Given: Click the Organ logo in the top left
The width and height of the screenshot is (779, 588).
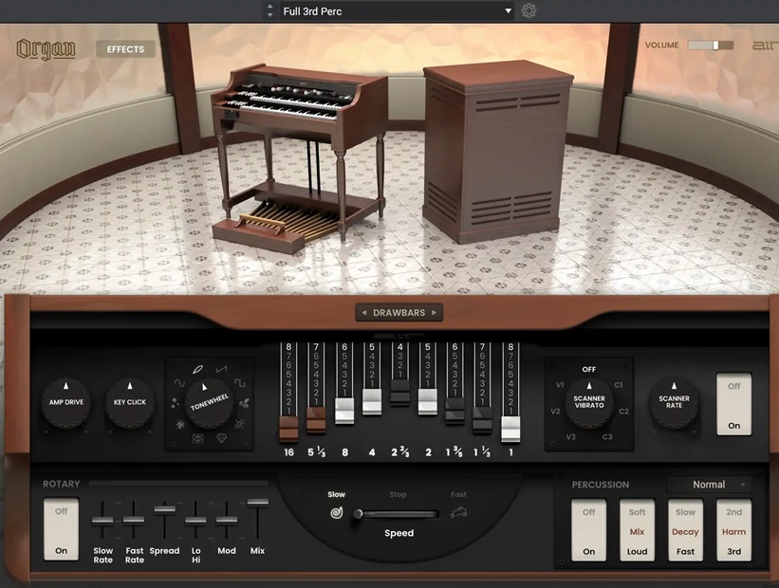Looking at the screenshot, I should pos(45,47).
